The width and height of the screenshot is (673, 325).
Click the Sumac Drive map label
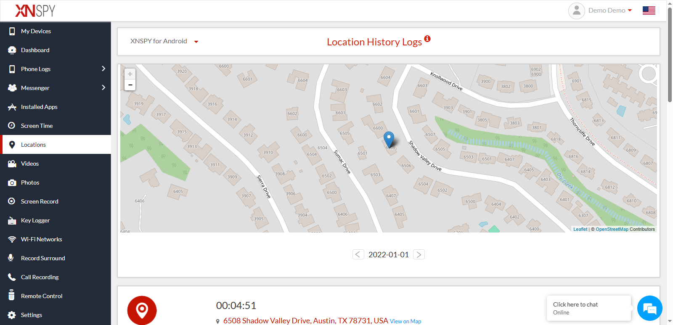[342, 162]
